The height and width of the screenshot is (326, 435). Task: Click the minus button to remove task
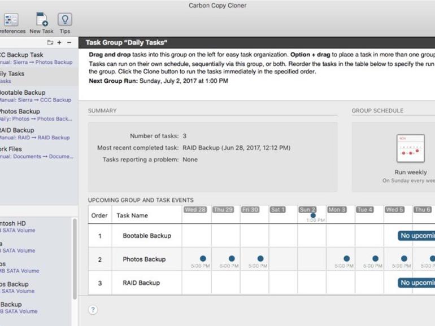[x=69, y=42]
